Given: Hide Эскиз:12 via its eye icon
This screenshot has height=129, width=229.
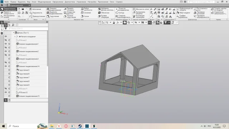Looking at the screenshot, I should pyautogui.click(x=6, y=92).
